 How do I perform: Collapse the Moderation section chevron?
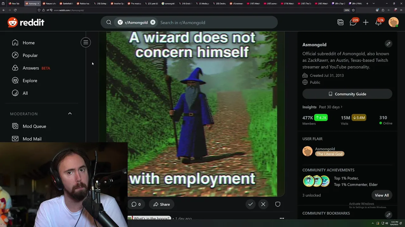(x=70, y=113)
